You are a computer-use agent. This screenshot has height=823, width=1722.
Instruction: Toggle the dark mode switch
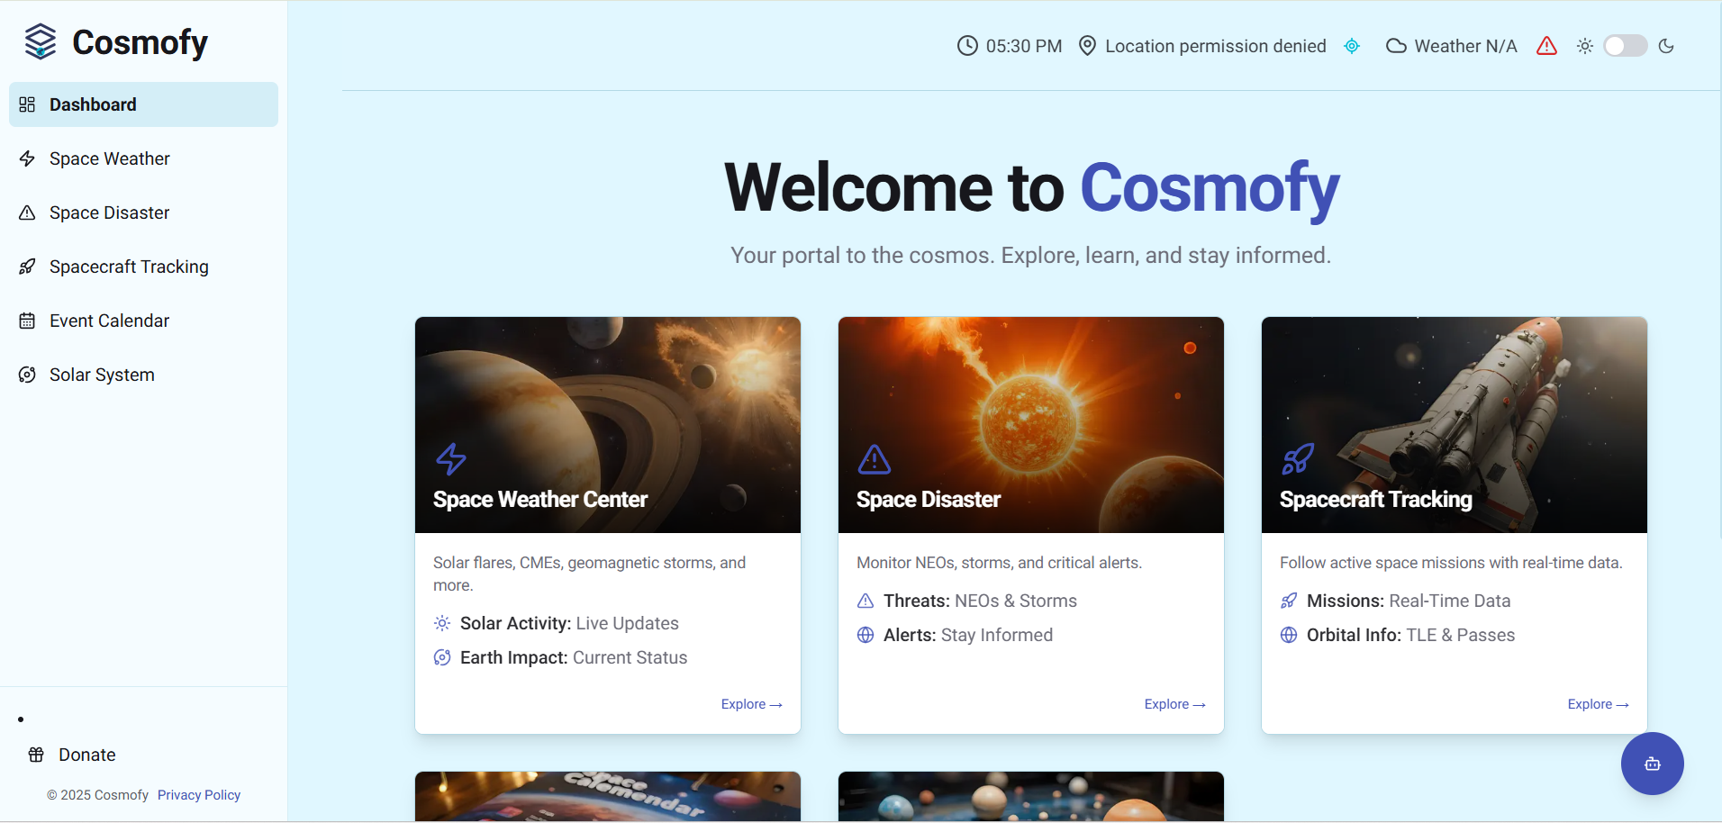point(1626,46)
